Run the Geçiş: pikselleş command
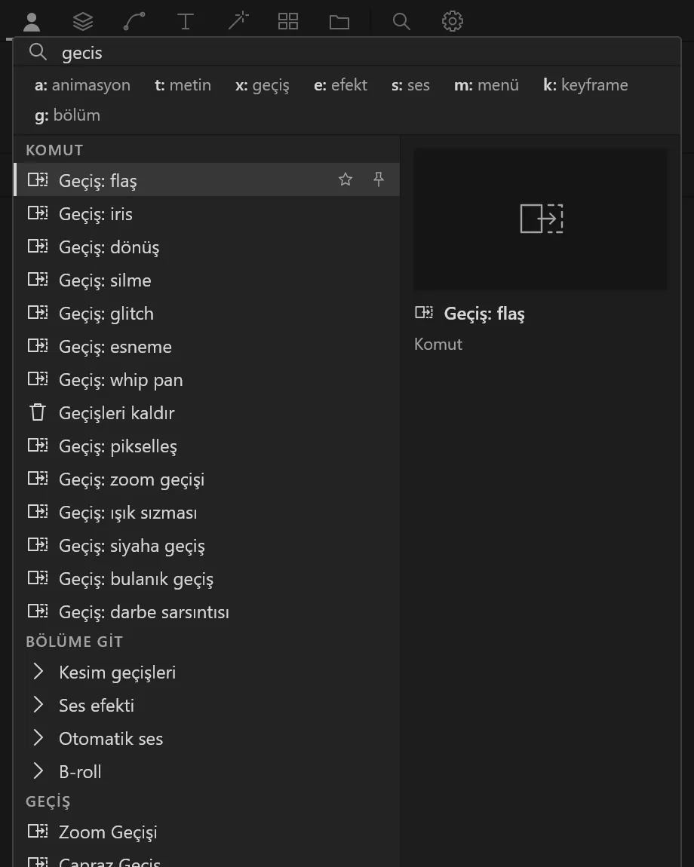The image size is (694, 867). (207, 446)
